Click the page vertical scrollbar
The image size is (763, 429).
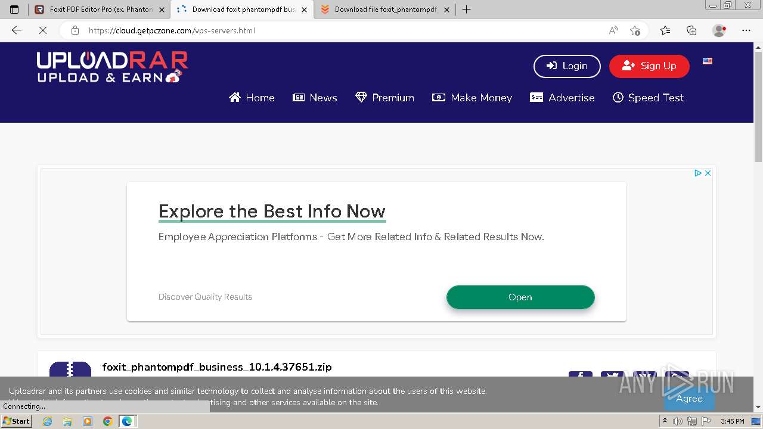click(758, 107)
